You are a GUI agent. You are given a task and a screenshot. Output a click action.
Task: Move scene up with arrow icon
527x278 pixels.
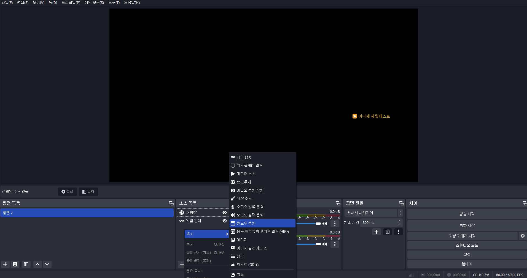[37, 264]
